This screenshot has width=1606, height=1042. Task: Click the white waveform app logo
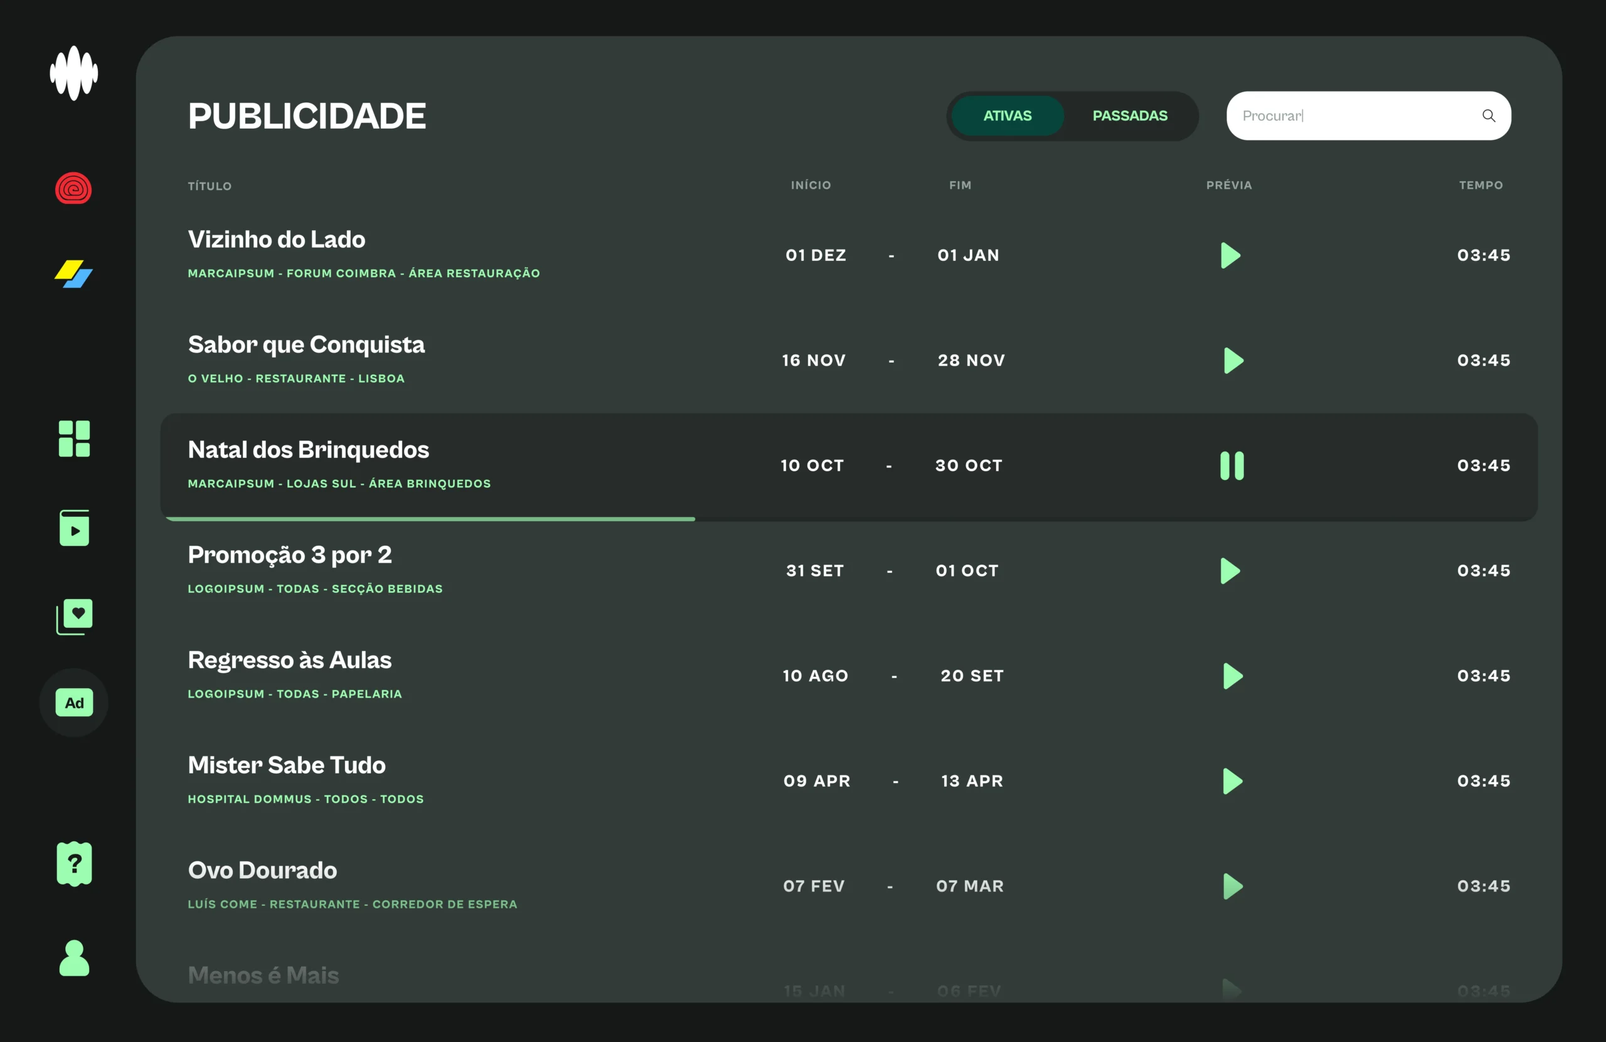(x=73, y=73)
